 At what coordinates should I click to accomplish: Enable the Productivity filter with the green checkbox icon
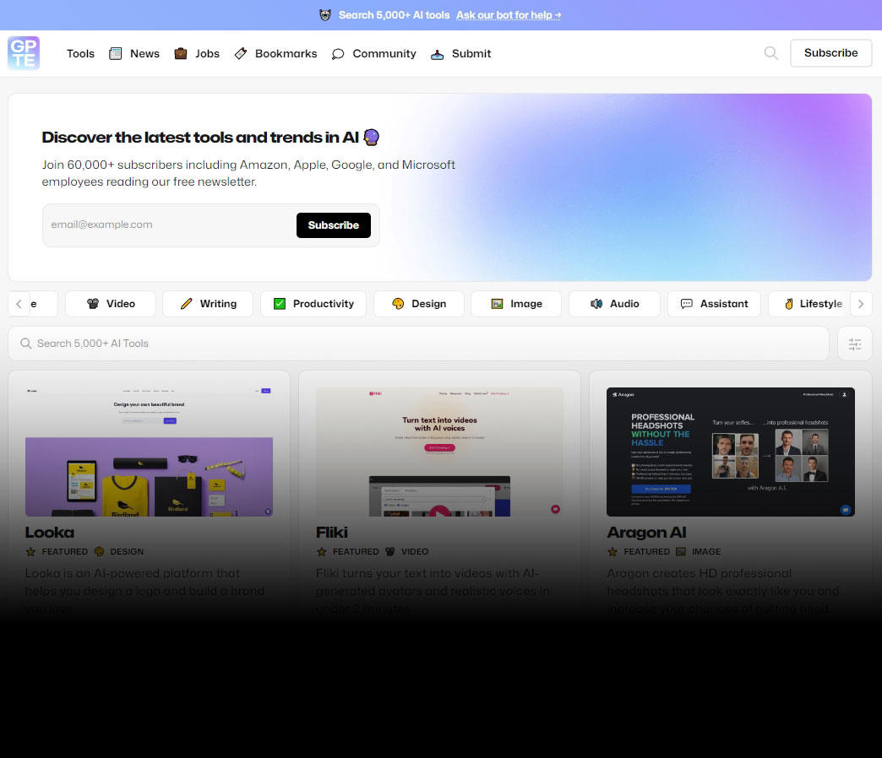pos(313,303)
